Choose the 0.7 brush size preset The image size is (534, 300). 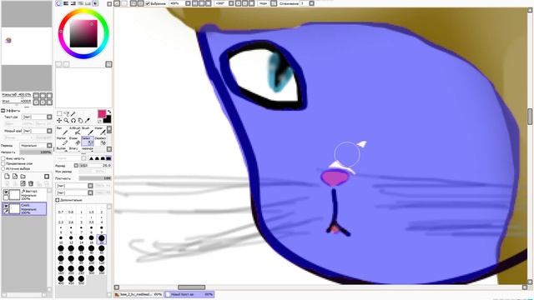(x=61, y=209)
